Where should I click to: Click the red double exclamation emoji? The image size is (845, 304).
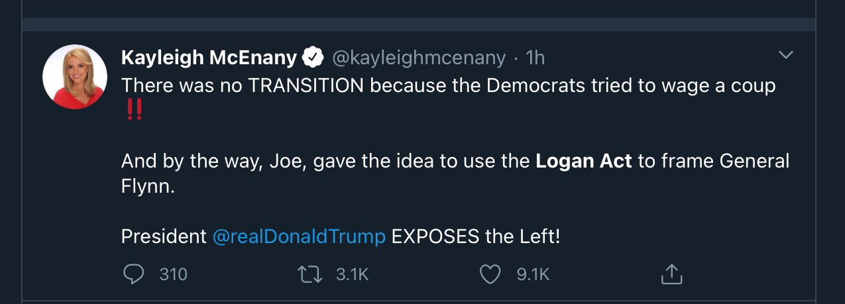(x=133, y=111)
